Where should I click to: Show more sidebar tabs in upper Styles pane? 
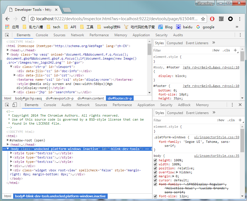click(214, 42)
